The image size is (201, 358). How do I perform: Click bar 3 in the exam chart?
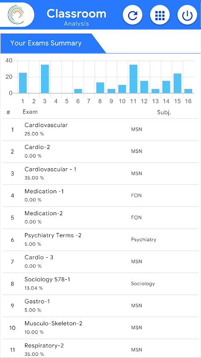(45, 79)
